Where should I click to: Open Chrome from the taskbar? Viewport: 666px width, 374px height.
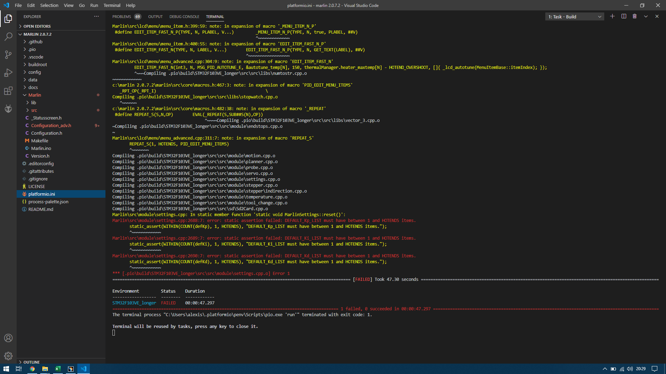32,369
